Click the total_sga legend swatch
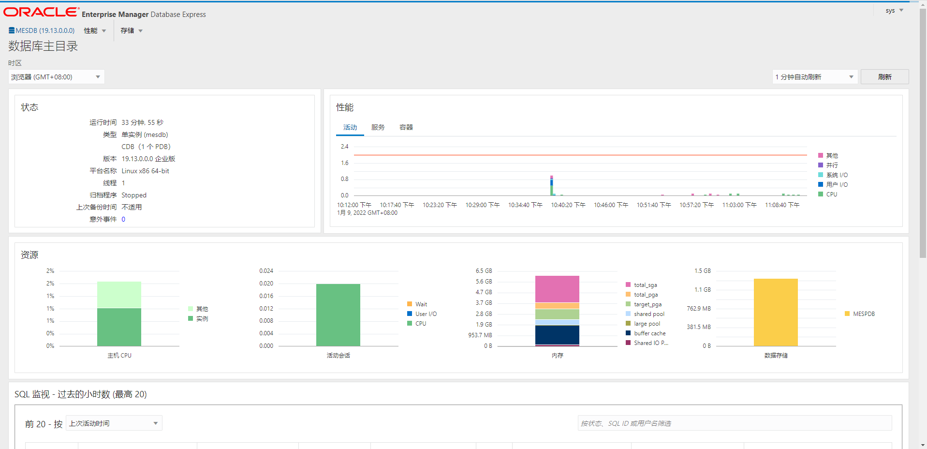The height and width of the screenshot is (449, 927). (628, 285)
